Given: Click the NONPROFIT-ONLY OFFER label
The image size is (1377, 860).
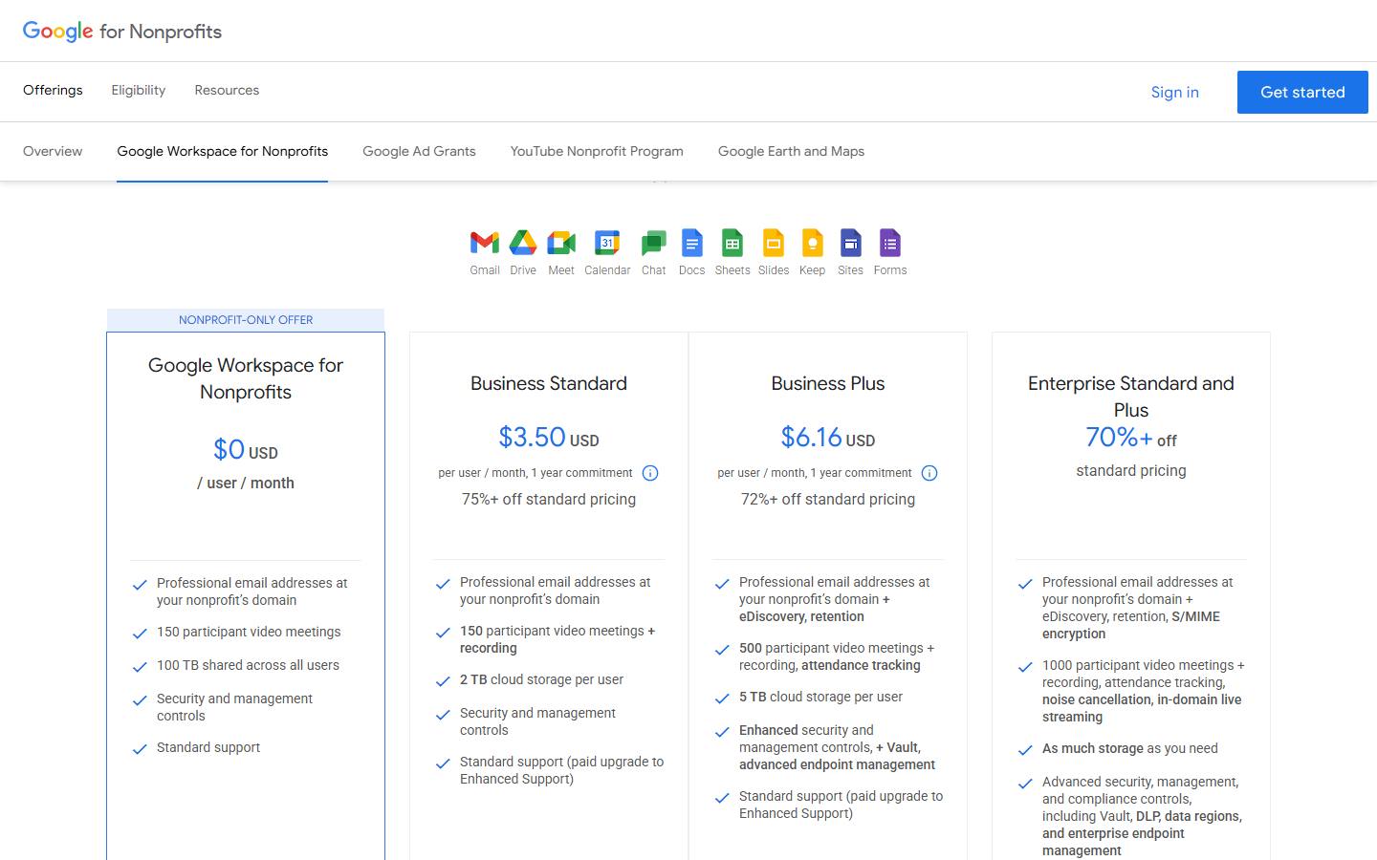Looking at the screenshot, I should 246,320.
